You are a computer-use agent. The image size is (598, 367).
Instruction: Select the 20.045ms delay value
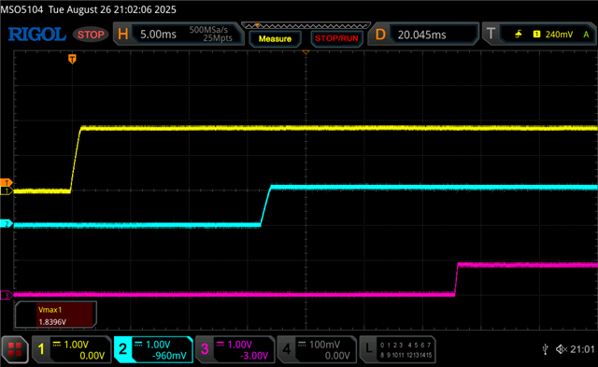(x=421, y=35)
